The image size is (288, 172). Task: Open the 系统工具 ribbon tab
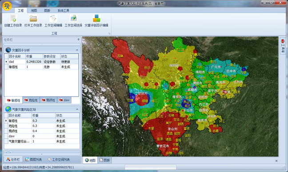(x=64, y=11)
